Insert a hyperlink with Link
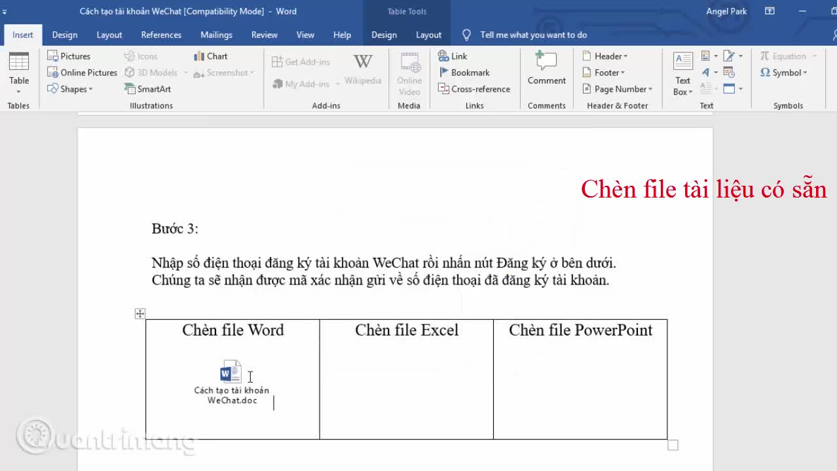The width and height of the screenshot is (837, 471). tap(453, 56)
